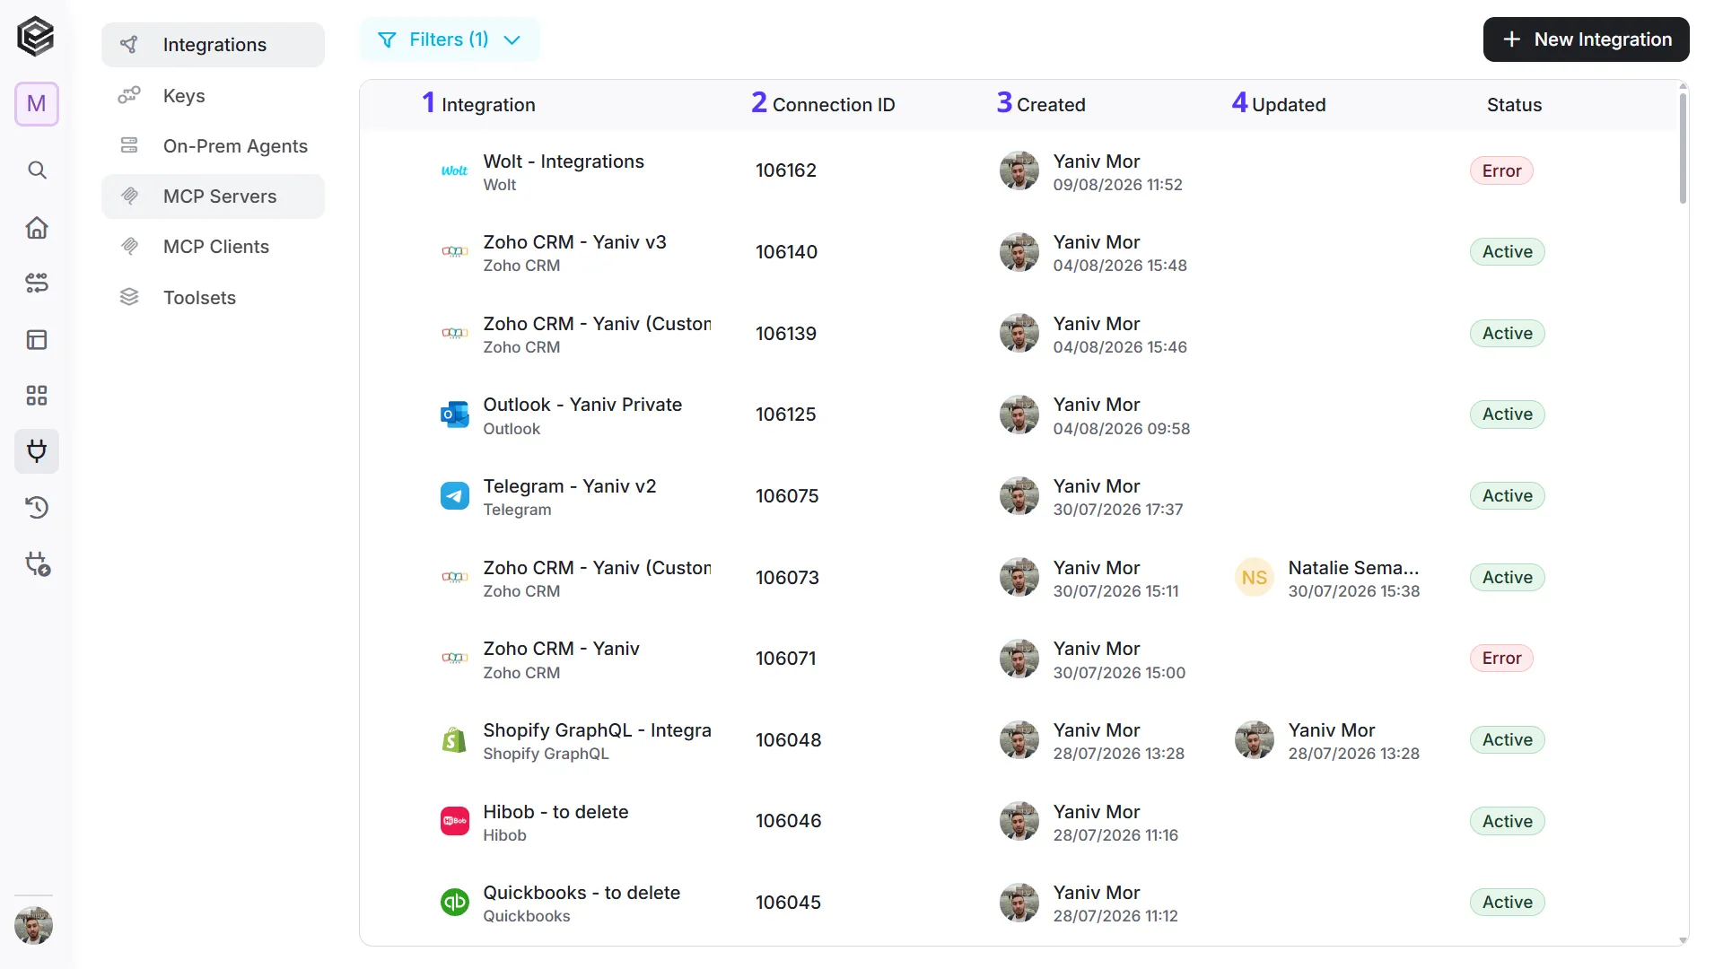Open the M workspace avatar
1723x969 pixels.
tap(37, 104)
